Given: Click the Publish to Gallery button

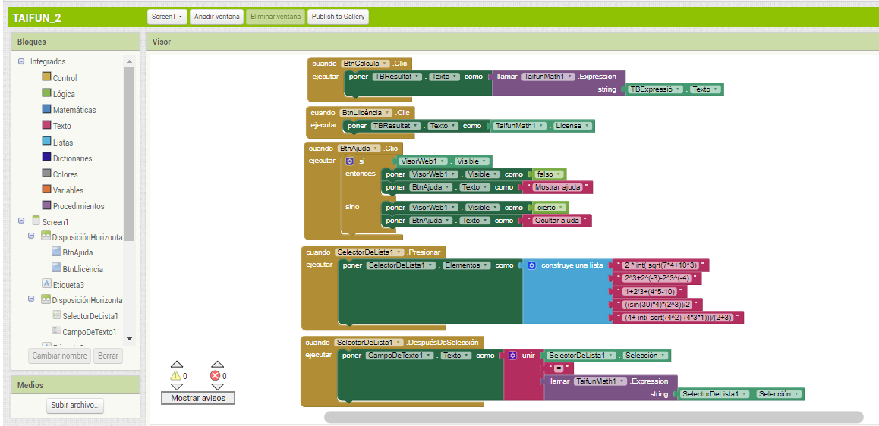Looking at the screenshot, I should [338, 17].
